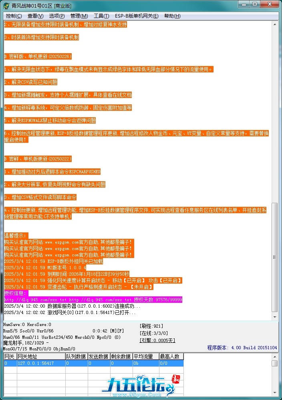
Task: Click the gateway list scroll-down arrow
Action: pyautogui.click(x=275, y=393)
